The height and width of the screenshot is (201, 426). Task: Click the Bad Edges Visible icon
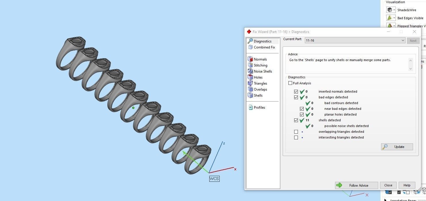[389, 18]
